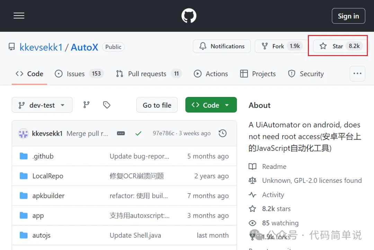Open the 'Update bug-repor...' commit message
Viewport: 374px width, 250px height.
coord(139,156)
